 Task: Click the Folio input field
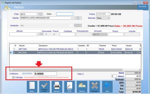point(29,14)
